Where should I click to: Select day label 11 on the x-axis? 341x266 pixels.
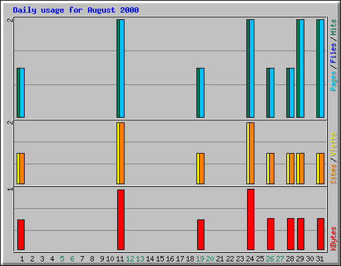point(120,259)
